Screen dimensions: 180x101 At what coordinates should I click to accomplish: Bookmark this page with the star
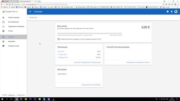pyautogui.click(x=163, y=4)
